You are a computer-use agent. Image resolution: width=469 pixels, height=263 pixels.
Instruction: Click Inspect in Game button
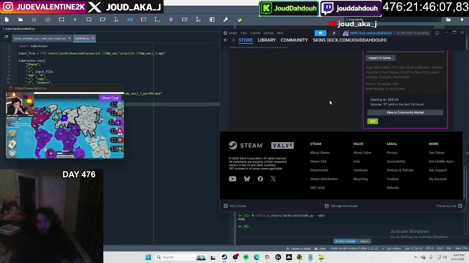coord(380,58)
